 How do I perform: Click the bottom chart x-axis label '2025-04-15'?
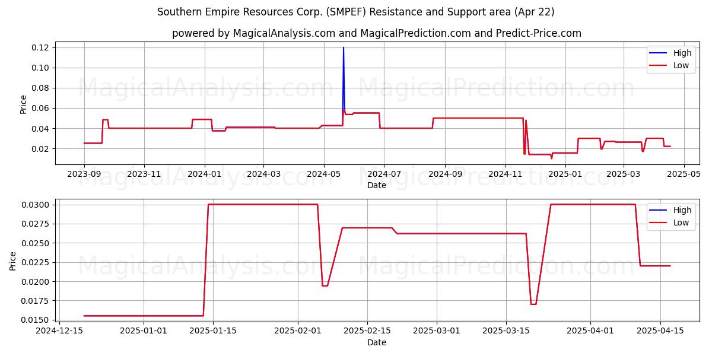(x=661, y=331)
